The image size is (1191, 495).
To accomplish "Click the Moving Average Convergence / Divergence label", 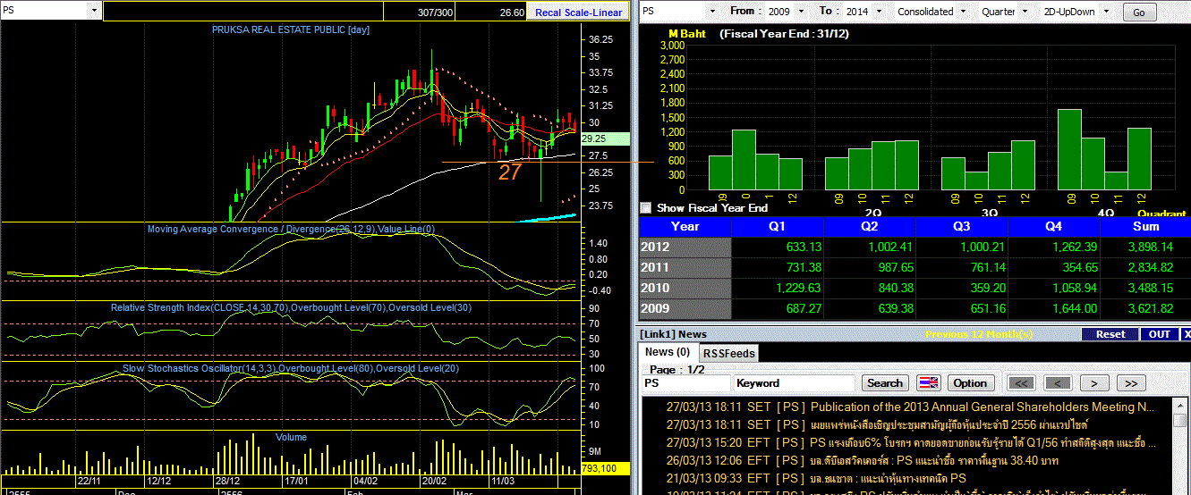I will [x=291, y=230].
